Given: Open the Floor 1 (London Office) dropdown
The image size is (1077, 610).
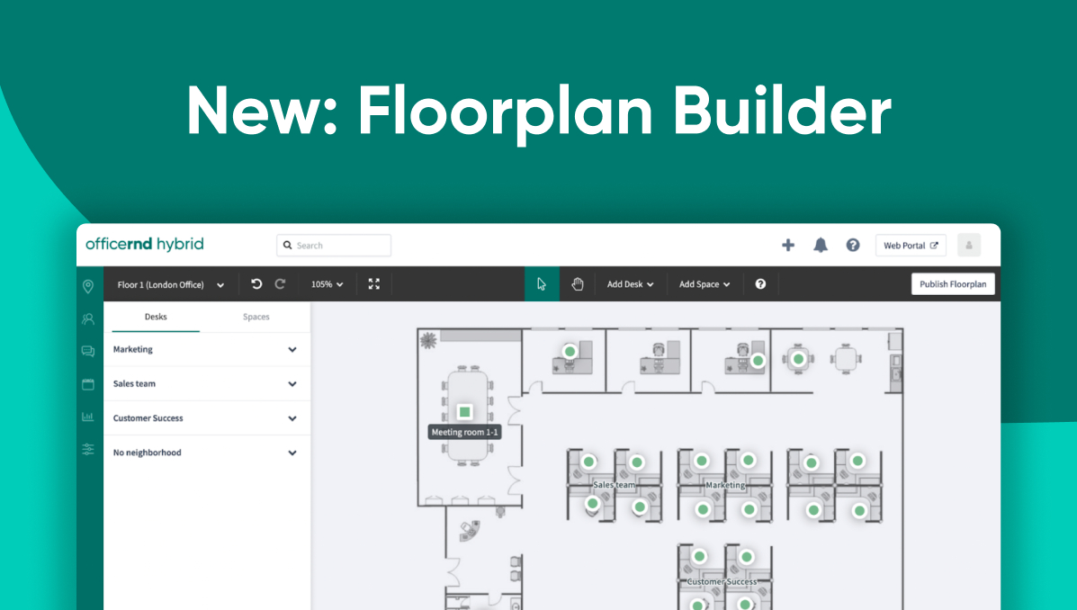Looking at the screenshot, I should pos(170,284).
